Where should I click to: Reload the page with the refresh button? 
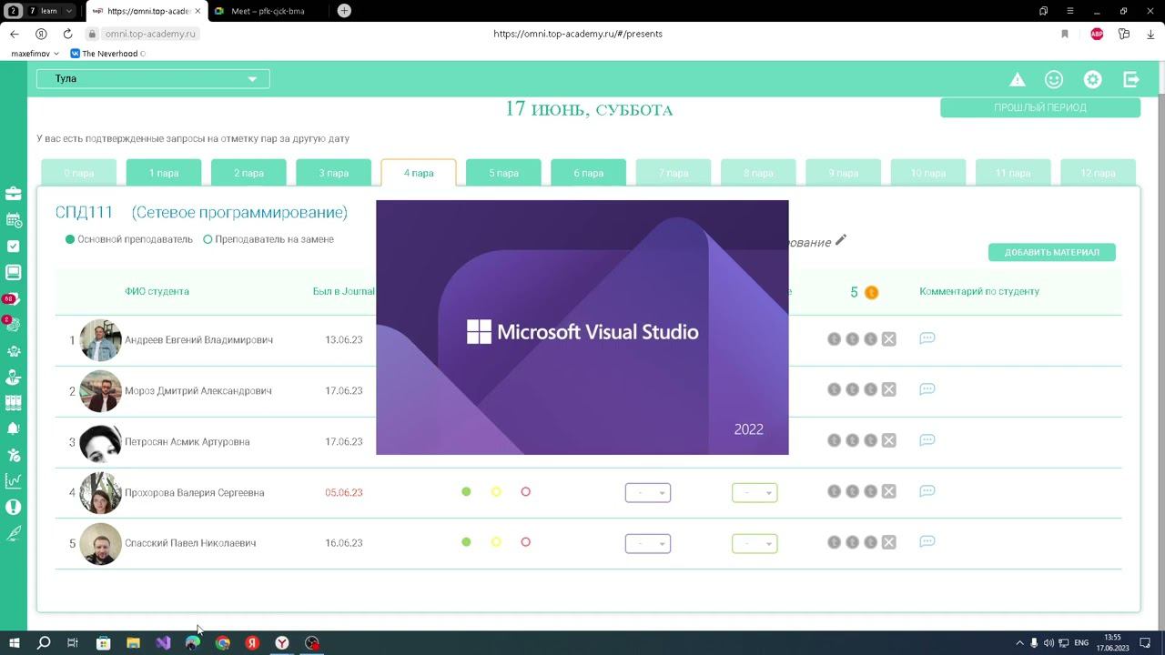click(x=67, y=34)
